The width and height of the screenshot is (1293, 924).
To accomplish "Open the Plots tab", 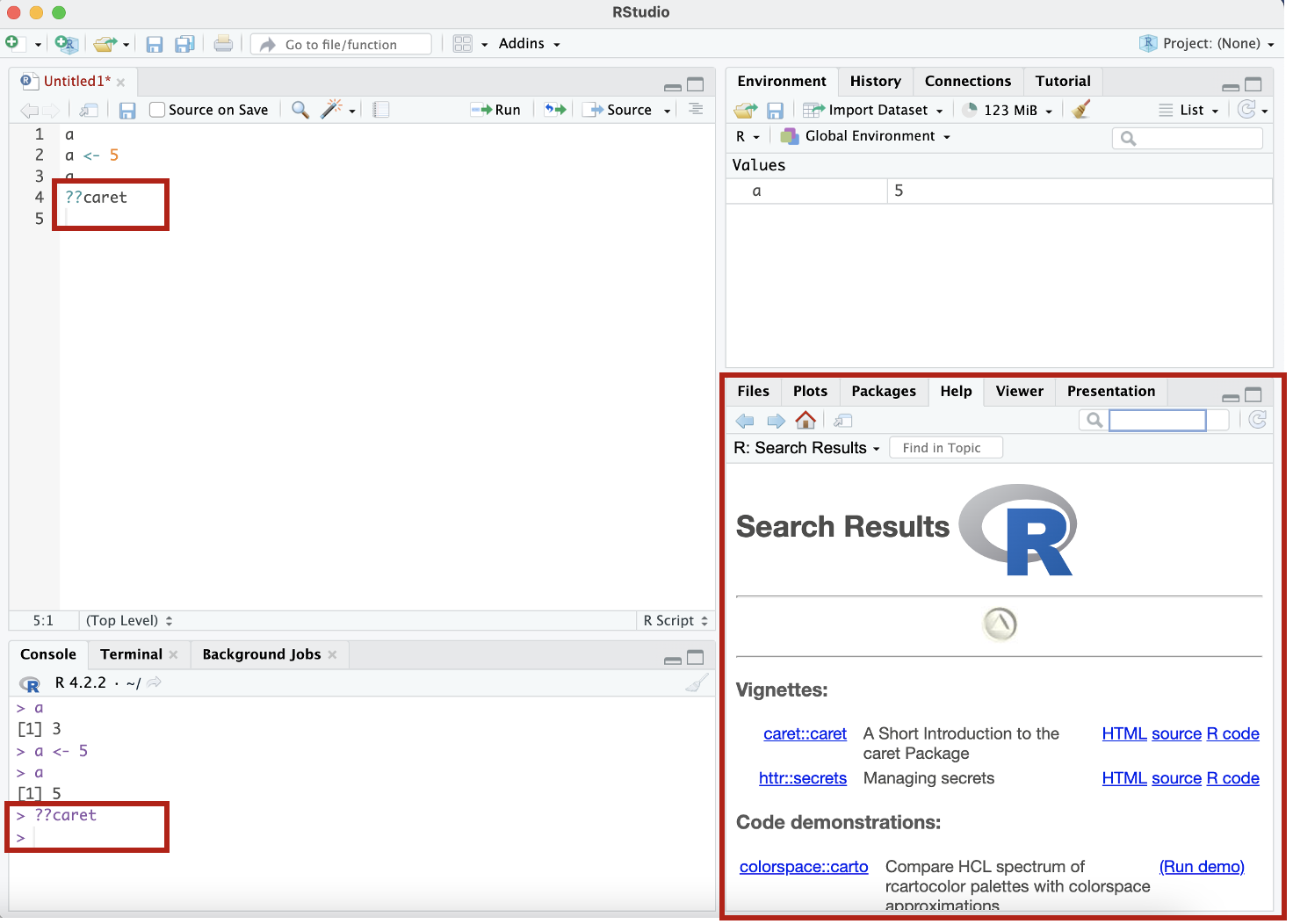I will (x=810, y=391).
